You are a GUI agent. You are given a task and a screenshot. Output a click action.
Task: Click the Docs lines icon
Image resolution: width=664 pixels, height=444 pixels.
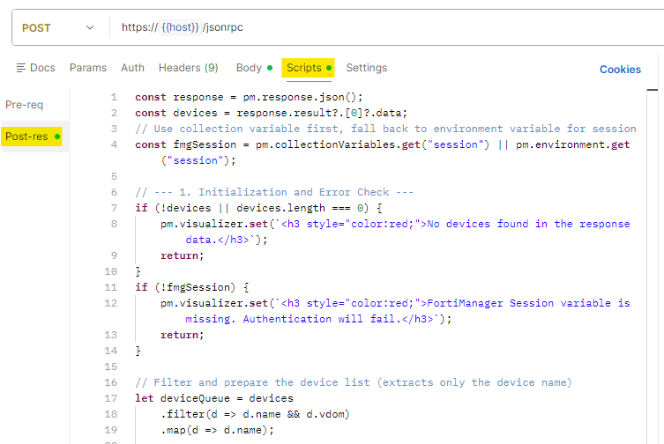tap(21, 68)
